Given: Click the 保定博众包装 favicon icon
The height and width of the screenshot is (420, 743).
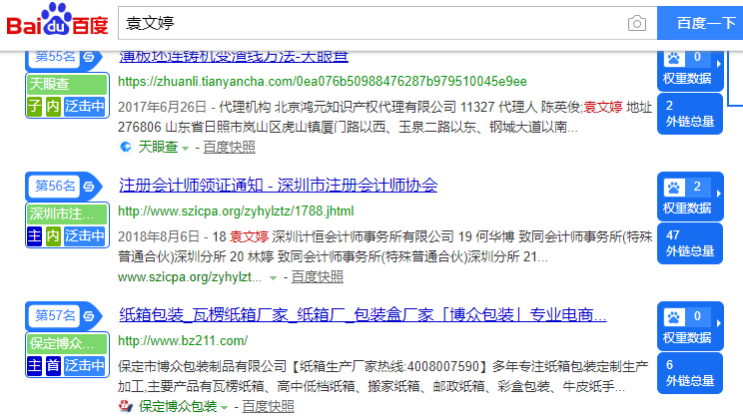Looking at the screenshot, I should click(126, 406).
